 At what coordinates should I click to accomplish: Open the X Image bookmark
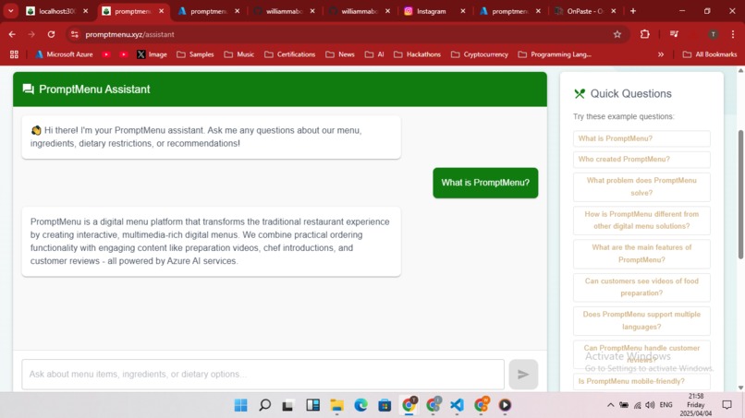(152, 54)
